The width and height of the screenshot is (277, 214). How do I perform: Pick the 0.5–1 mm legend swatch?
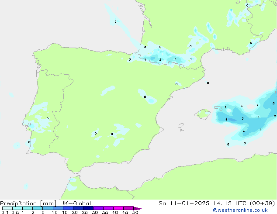point(17,208)
